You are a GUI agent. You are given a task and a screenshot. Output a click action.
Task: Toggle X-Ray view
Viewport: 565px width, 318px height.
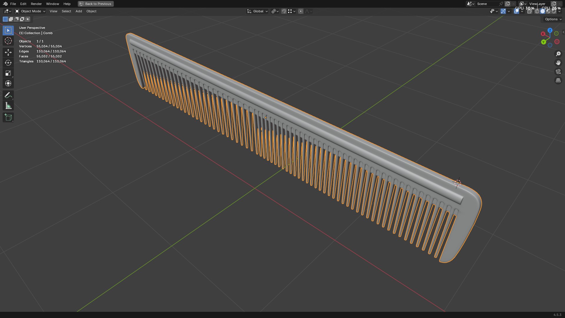[x=529, y=11]
